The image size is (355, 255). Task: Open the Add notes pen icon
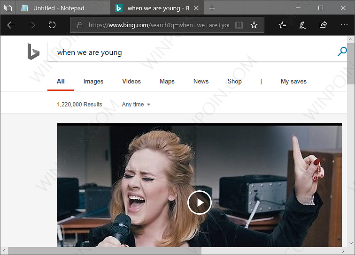tap(303, 25)
